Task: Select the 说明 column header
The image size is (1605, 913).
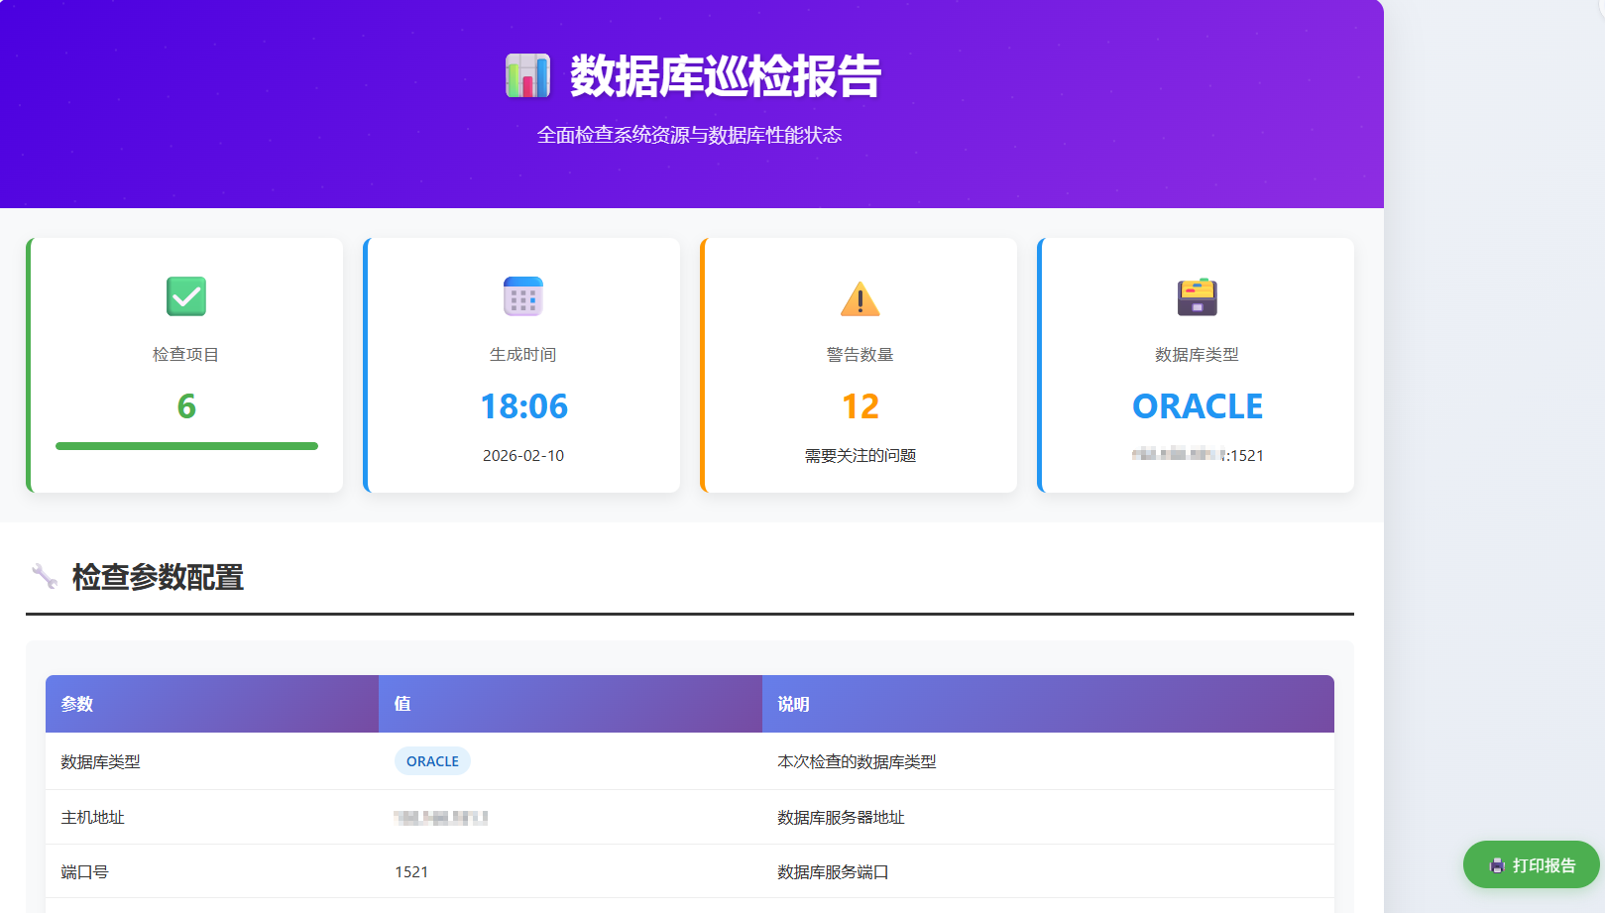Action: 1048,704
